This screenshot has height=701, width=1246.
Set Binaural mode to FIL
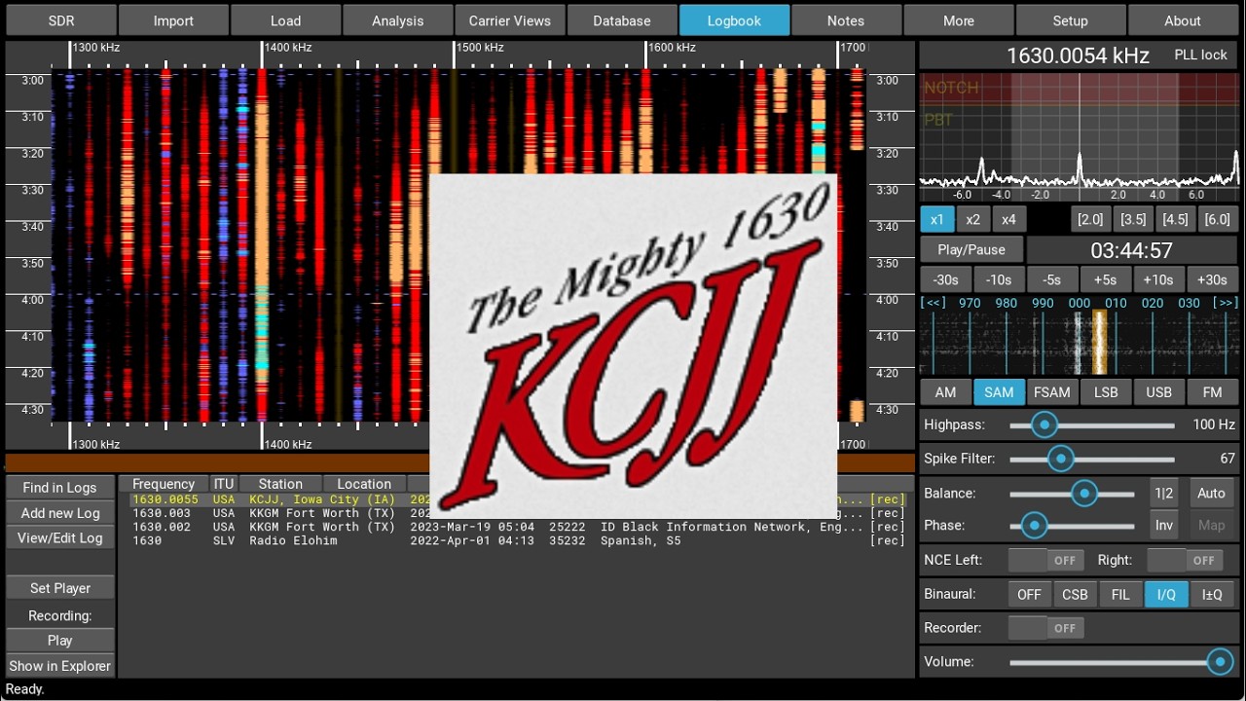point(1120,595)
